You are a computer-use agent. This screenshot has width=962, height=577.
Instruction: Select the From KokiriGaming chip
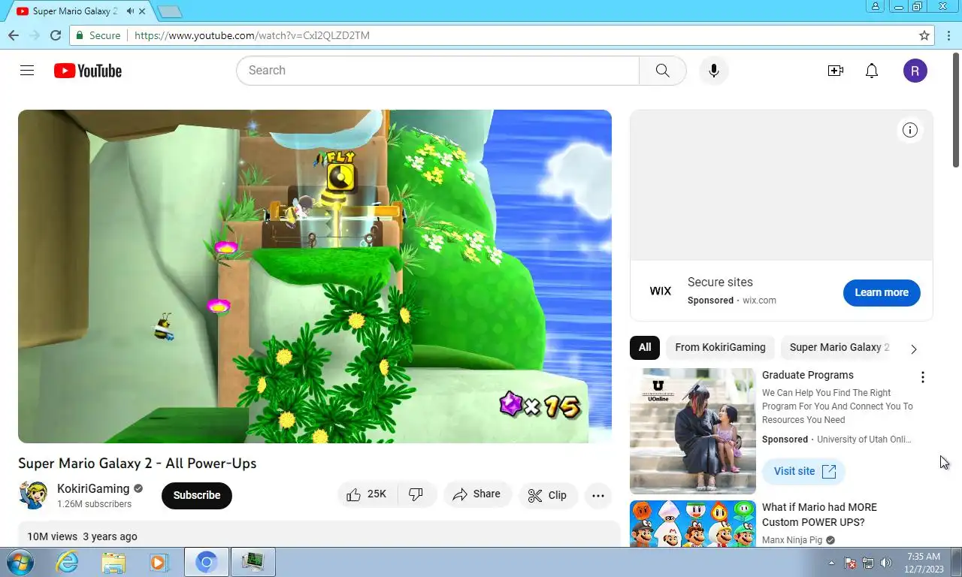[x=720, y=347]
